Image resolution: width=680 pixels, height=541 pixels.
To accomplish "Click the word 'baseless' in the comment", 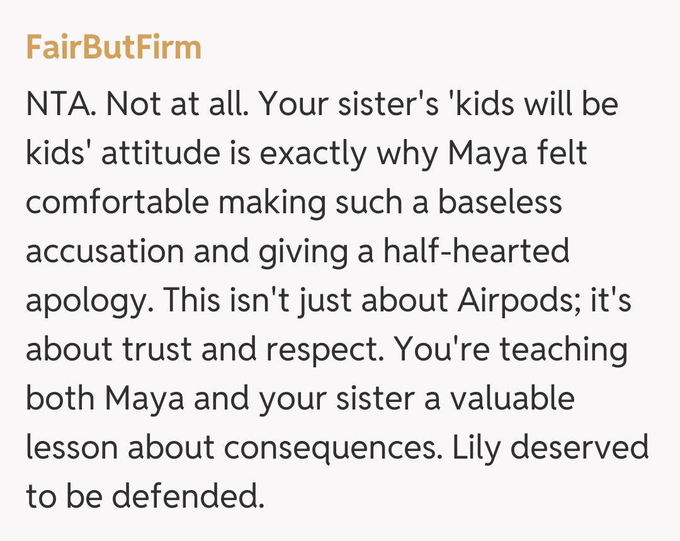I will [500, 203].
